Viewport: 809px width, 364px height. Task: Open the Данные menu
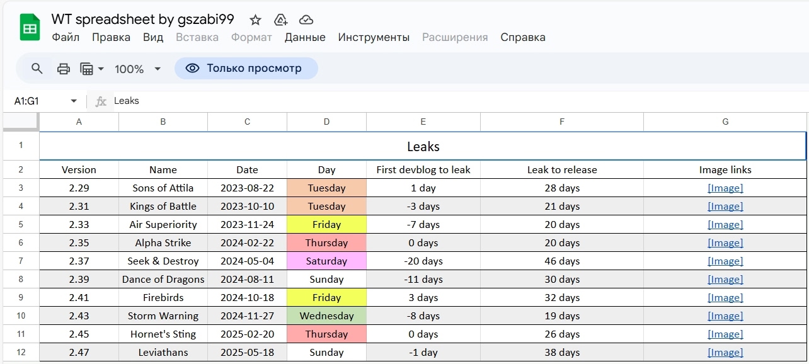point(305,37)
